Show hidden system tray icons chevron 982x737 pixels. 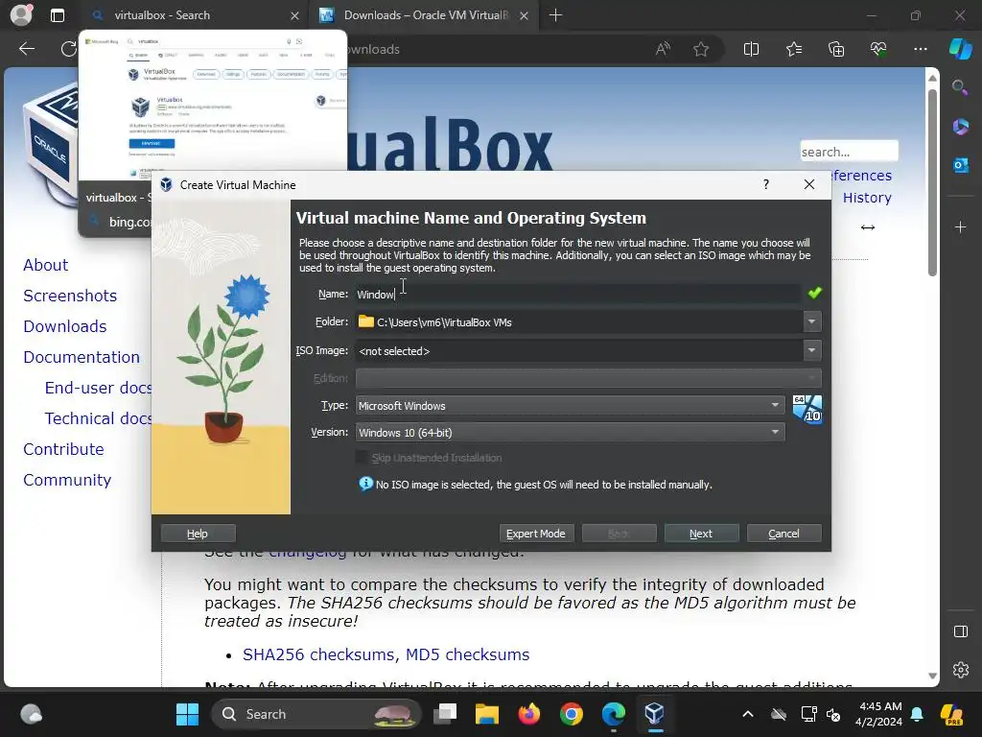[x=748, y=714]
